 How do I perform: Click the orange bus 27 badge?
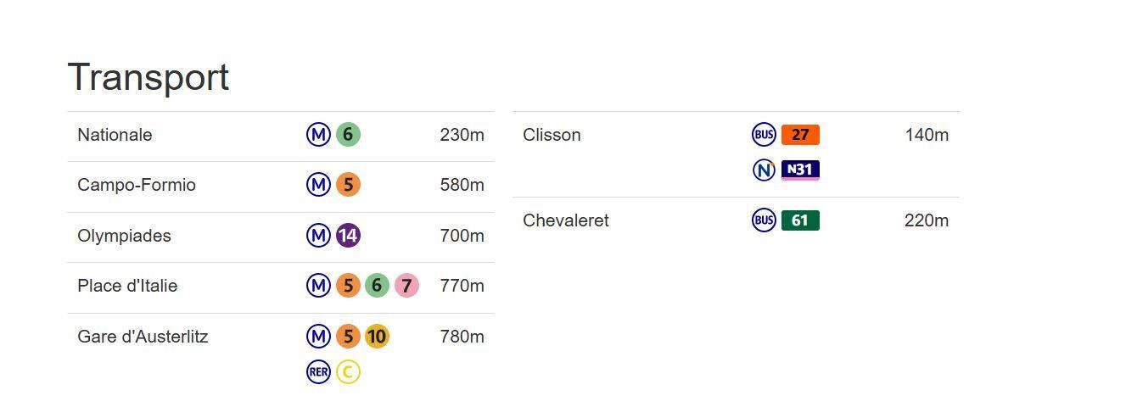(800, 135)
